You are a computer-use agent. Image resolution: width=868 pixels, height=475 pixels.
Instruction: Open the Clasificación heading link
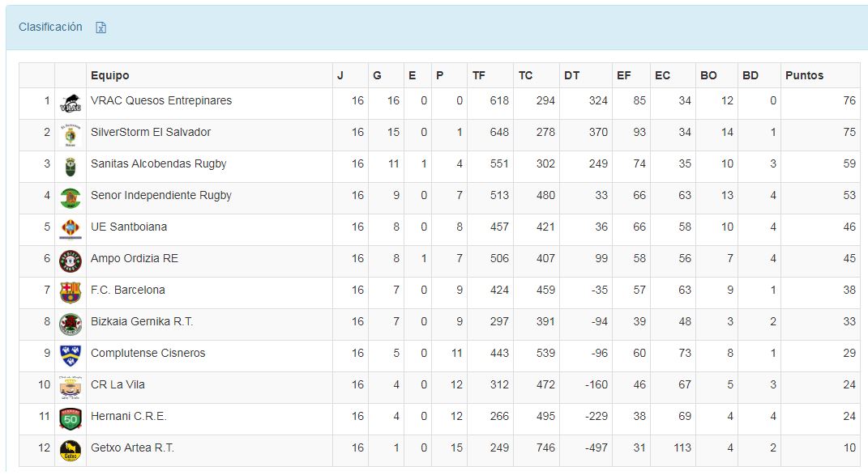tap(50, 27)
